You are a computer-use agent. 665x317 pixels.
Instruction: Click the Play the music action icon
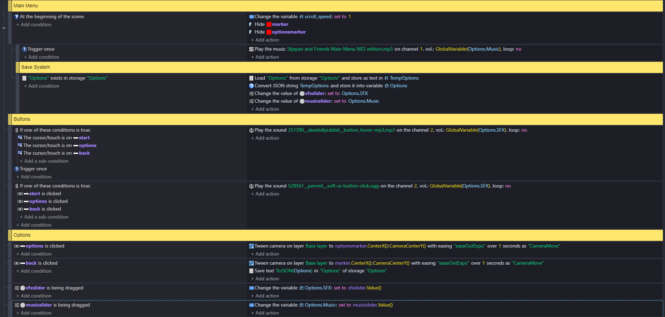[251, 49]
